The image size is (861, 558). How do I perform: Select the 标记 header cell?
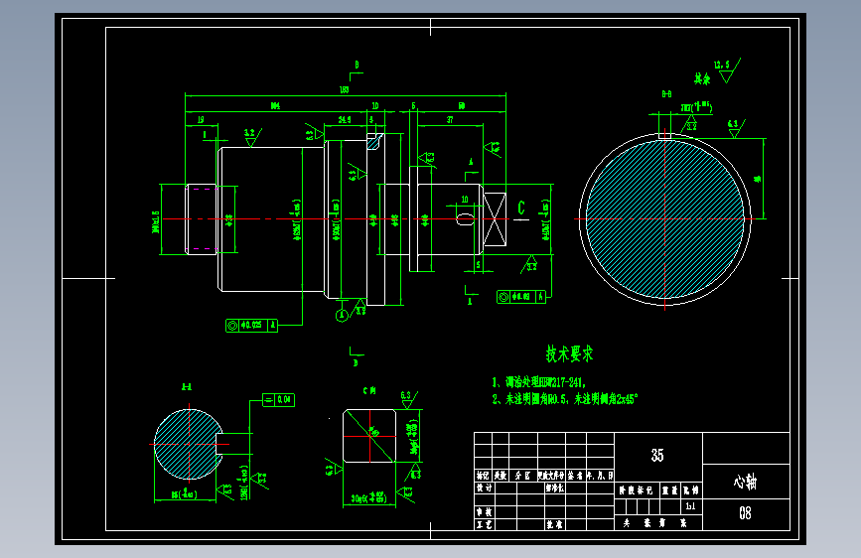[x=484, y=476]
